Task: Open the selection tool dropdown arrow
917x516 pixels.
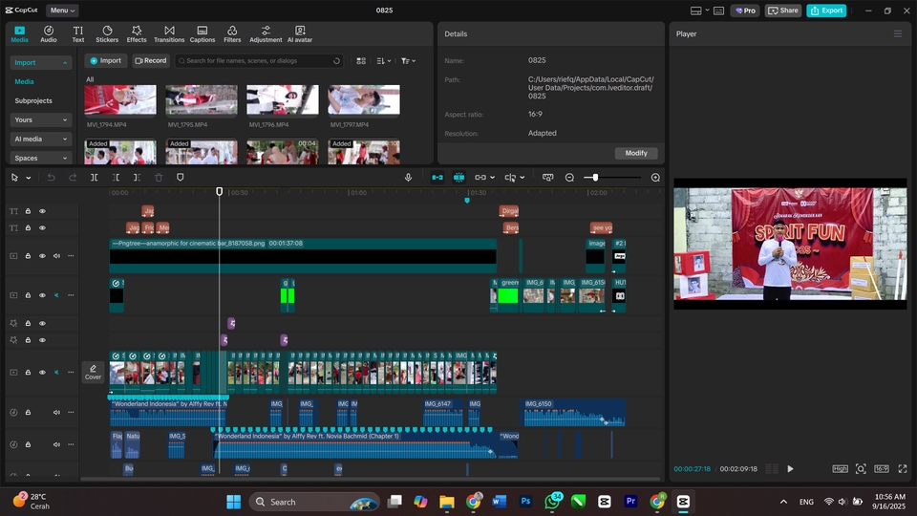Action: [x=29, y=178]
